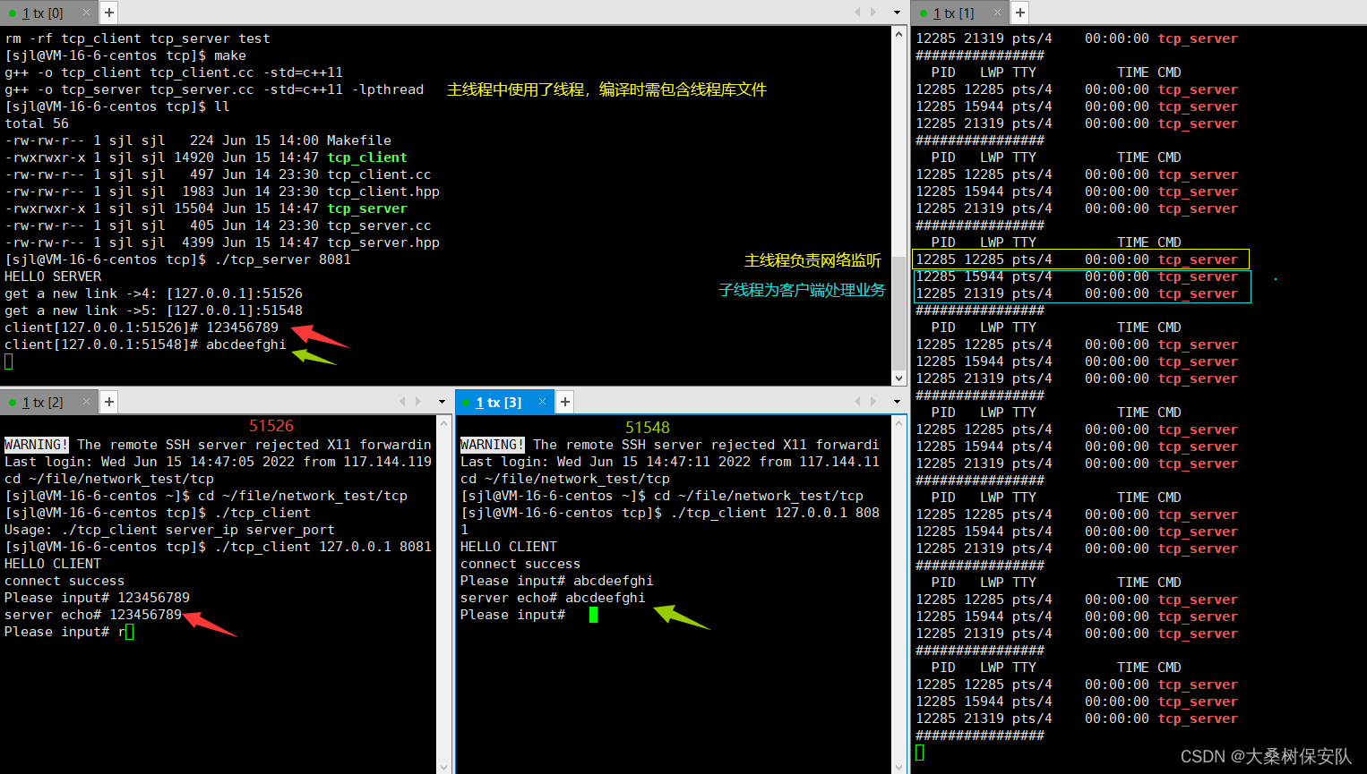Viewport: 1367px width, 774px height.
Task: Click "get a new link ->4" log line
Action: click(153, 293)
